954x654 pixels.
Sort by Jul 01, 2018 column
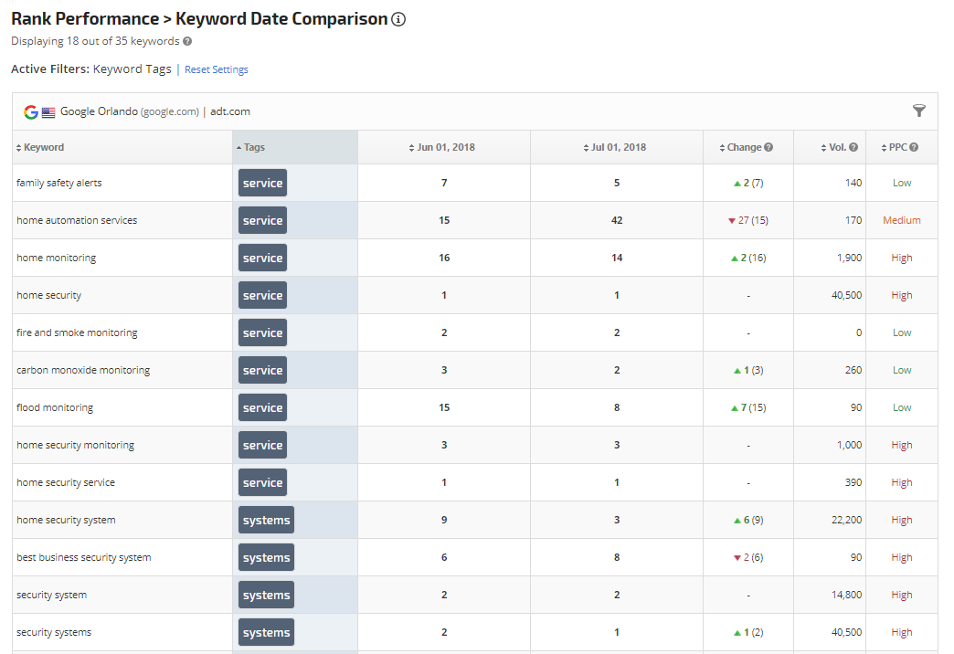tap(618, 147)
